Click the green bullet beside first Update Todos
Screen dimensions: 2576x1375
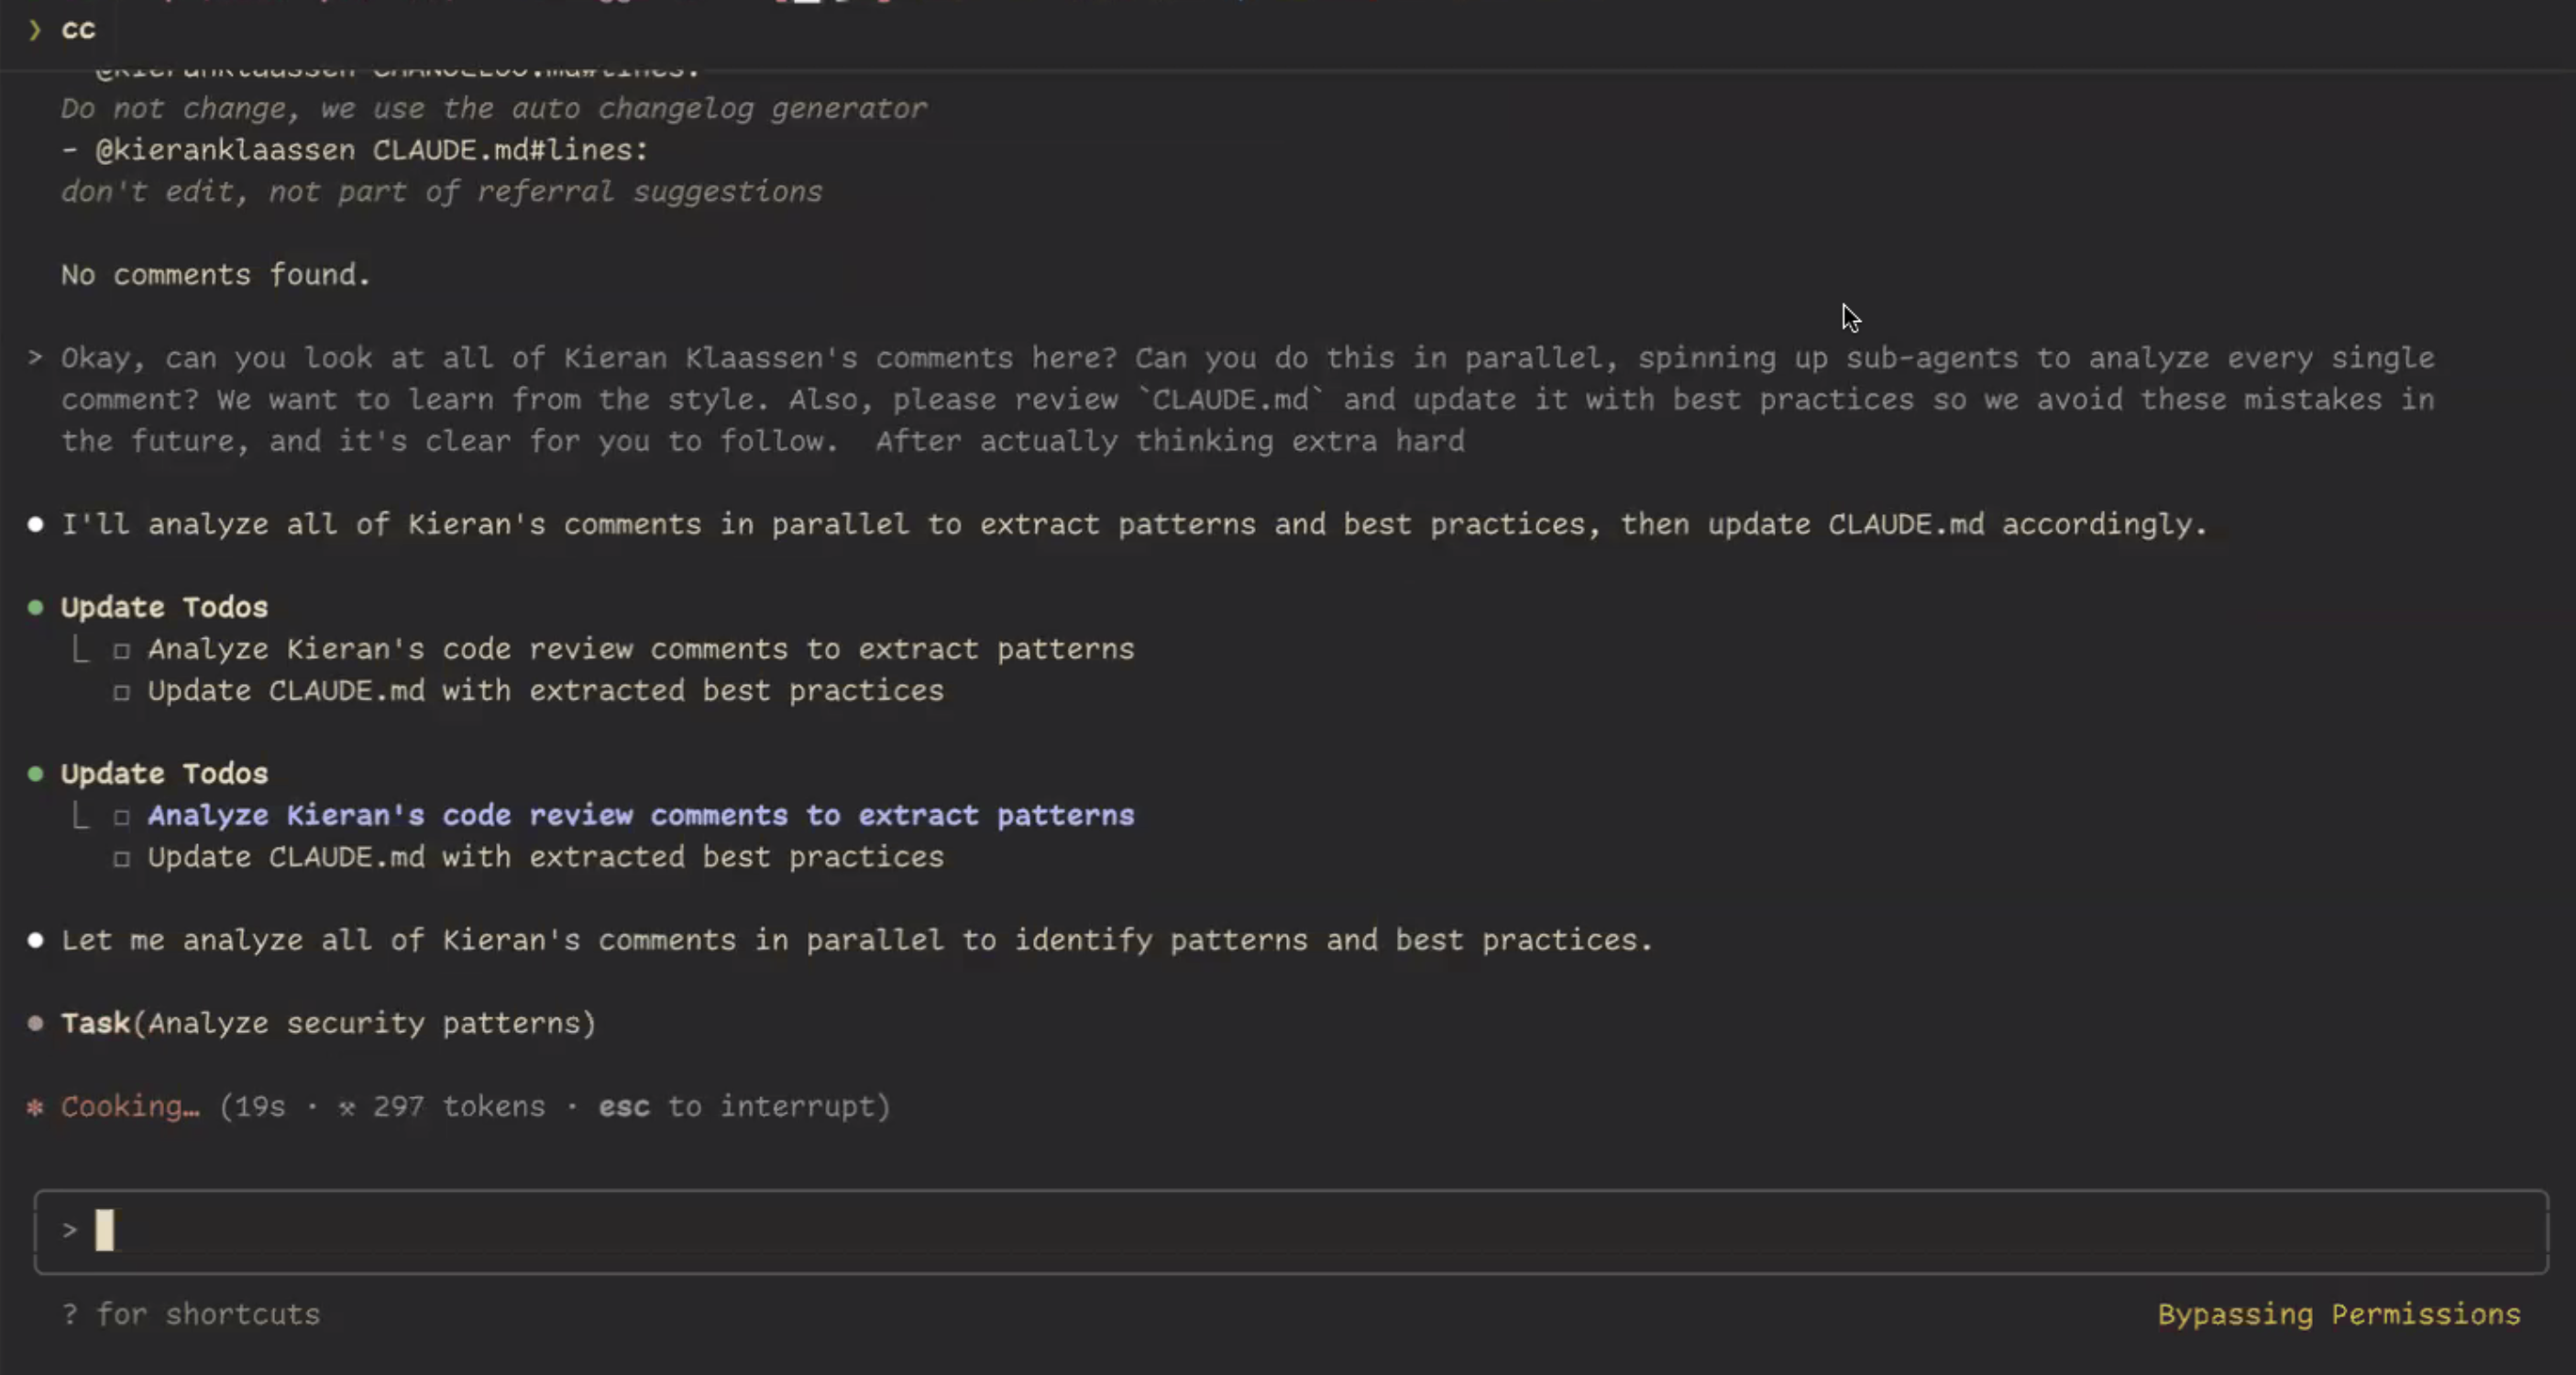pyautogui.click(x=36, y=607)
